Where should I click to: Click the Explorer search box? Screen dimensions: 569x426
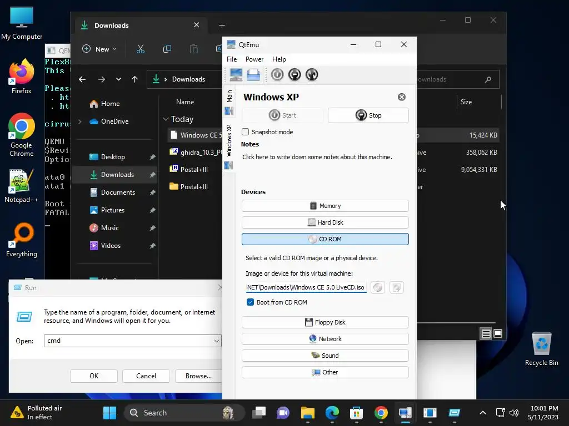(x=458, y=79)
